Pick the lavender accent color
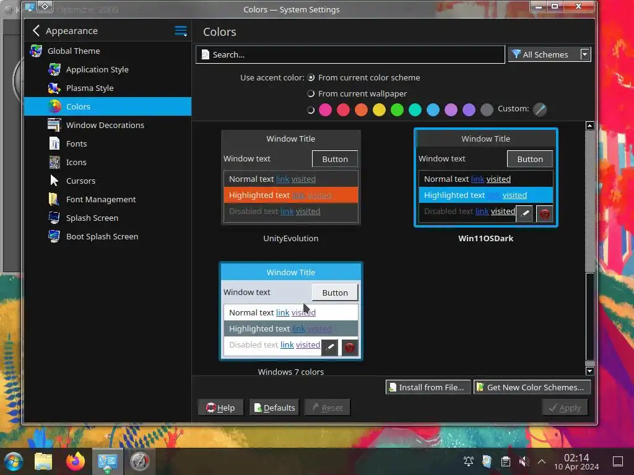634x475 pixels. (x=451, y=109)
